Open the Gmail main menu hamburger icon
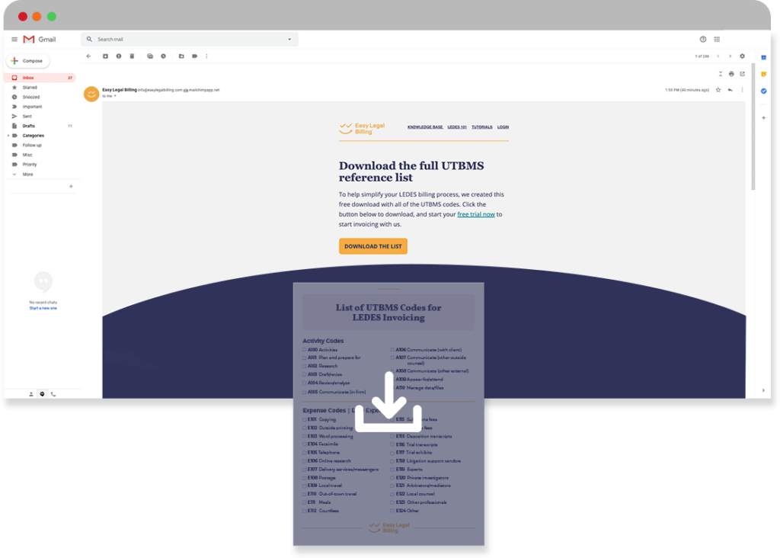This screenshot has height=558, width=780. tap(14, 40)
